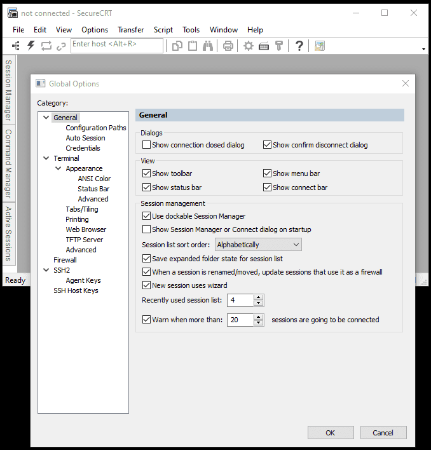Click the Help question mark icon

[299, 46]
